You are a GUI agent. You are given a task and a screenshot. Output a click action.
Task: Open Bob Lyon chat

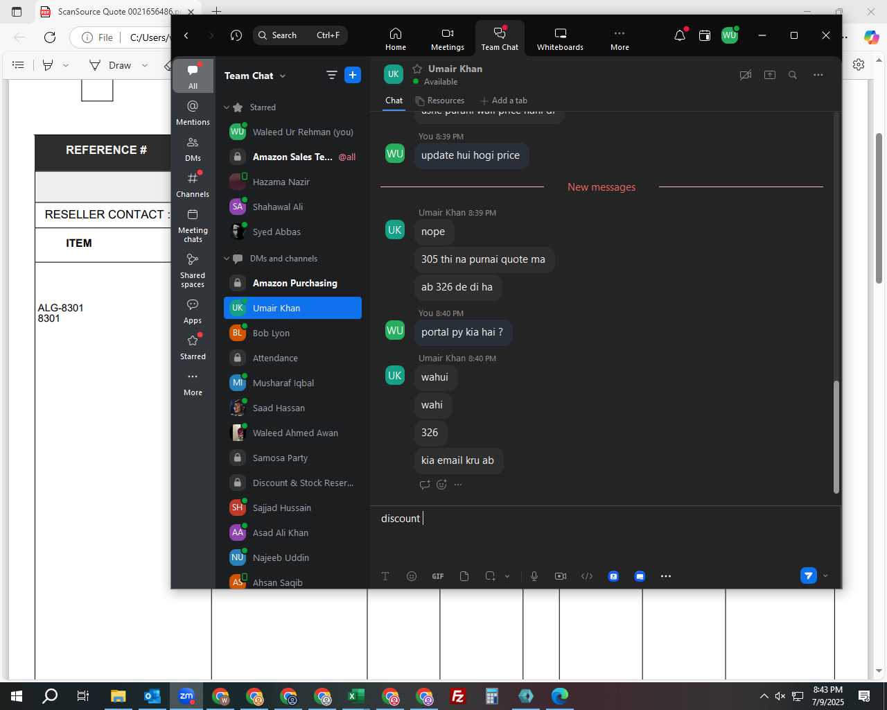[292, 333]
